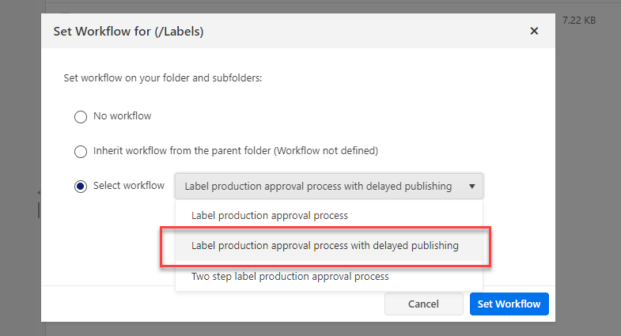Image resolution: width=621 pixels, height=336 pixels.
Task: Select the No workflow radio button
Action: 80,117
